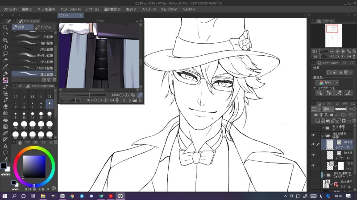Delete the selected sub tool with trash icon
Viewport: 357px width, 200px height.
click(54, 80)
